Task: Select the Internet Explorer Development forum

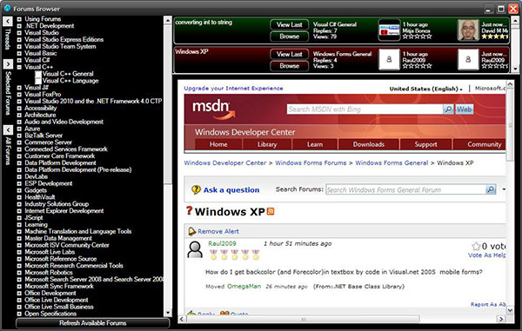Action: (x=64, y=211)
